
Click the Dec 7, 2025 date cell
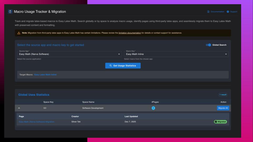(x=130, y=122)
